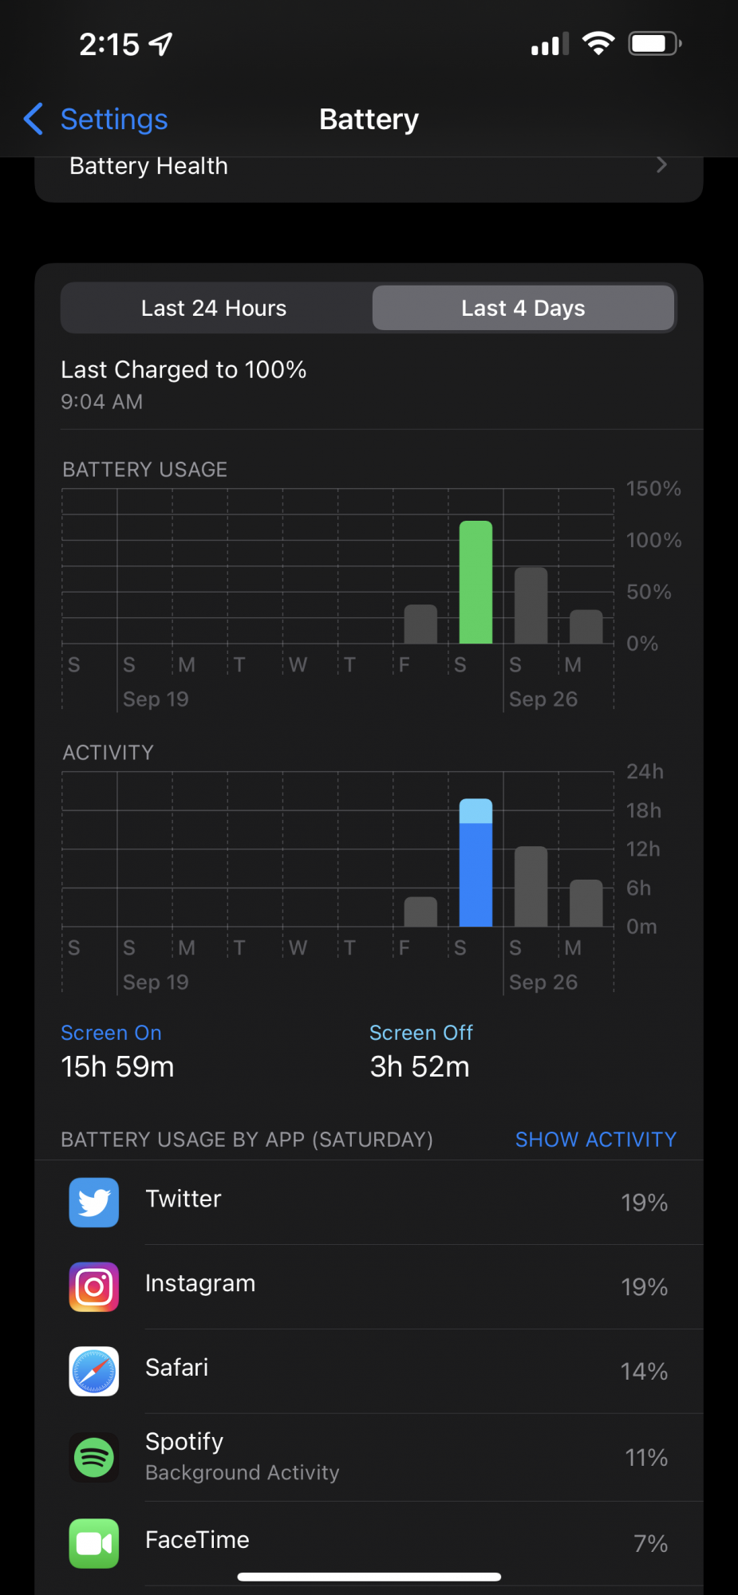This screenshot has height=1595, width=738.
Task: Tap the battery indicator in status bar
Action: [x=655, y=43]
